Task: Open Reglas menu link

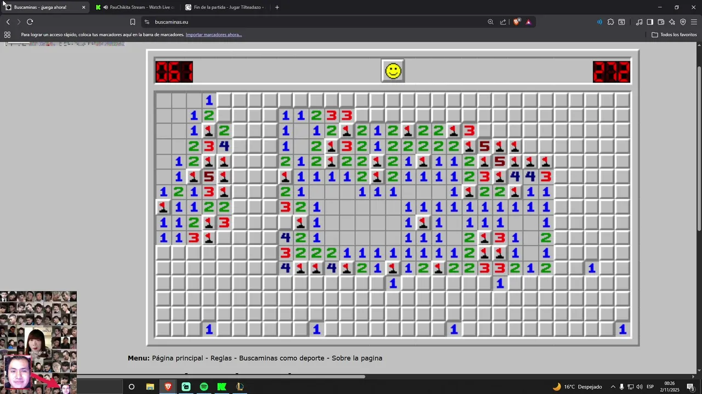Action: click(x=221, y=358)
